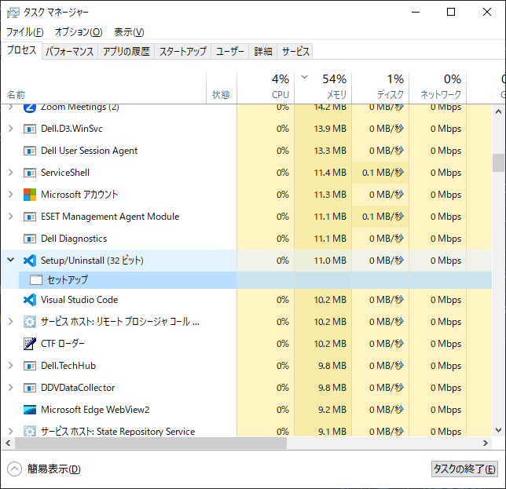Click the 13.3 MB memory value
The height and width of the screenshot is (489, 506).
pyautogui.click(x=330, y=151)
